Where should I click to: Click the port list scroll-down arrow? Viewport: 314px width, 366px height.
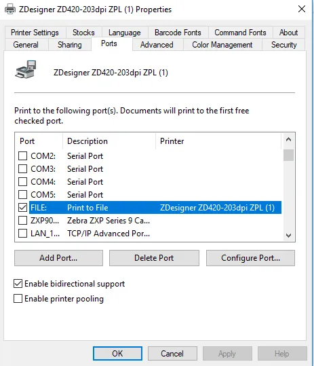point(288,235)
